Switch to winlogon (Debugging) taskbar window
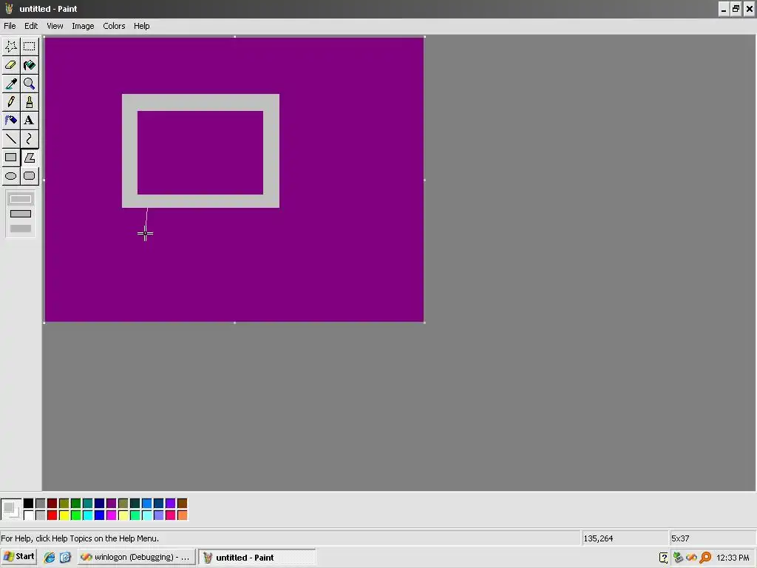The width and height of the screenshot is (757, 568). (x=136, y=557)
